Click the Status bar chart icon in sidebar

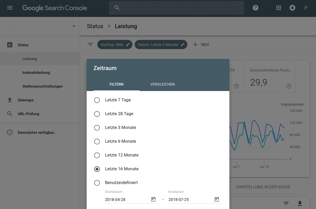[x=10, y=45]
